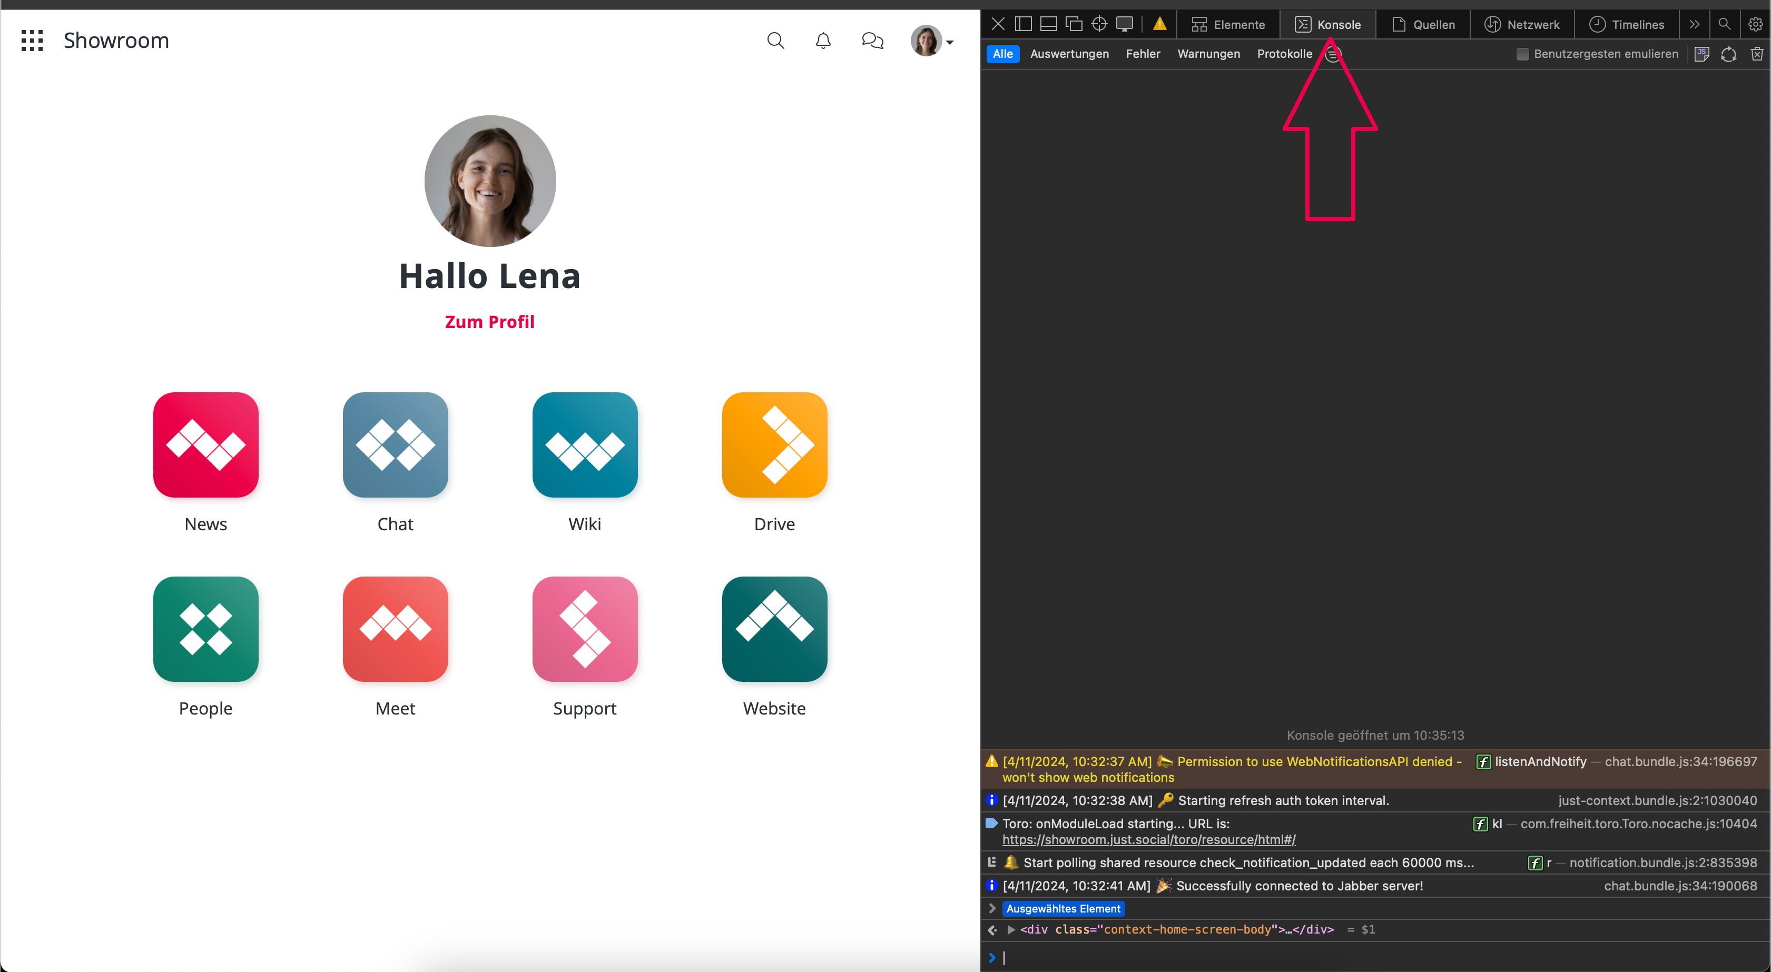Click 'Starting refresh auth token interval.' message
This screenshot has width=1771, height=972.
pos(1283,800)
